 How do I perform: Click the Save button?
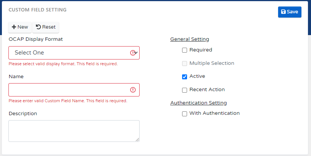[290, 12]
